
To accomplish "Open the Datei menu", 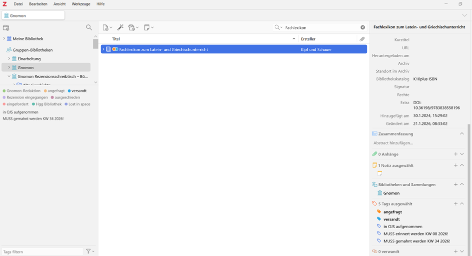I will pos(18,4).
